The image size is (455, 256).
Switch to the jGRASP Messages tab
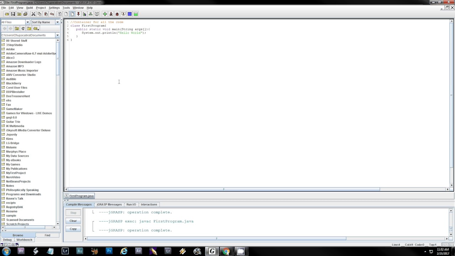109,204
